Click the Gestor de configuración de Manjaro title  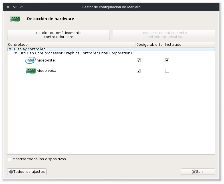coord(111,7)
